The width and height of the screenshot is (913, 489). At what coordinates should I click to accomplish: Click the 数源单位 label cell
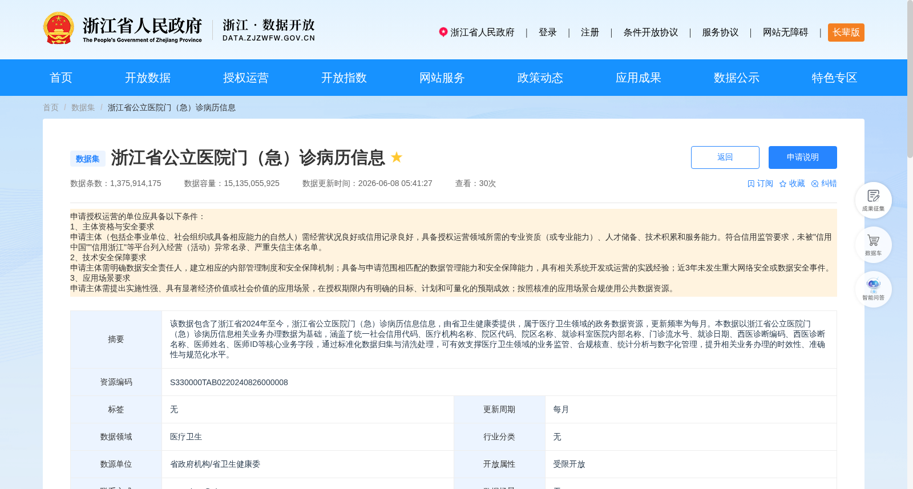pyautogui.click(x=116, y=464)
